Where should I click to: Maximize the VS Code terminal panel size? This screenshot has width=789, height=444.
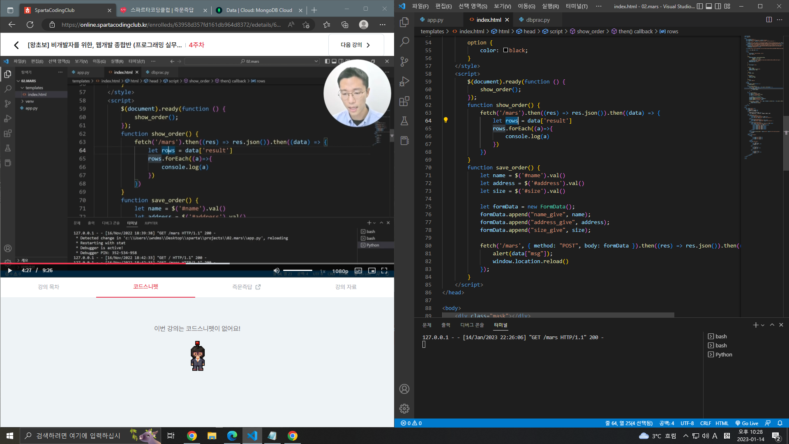772,325
